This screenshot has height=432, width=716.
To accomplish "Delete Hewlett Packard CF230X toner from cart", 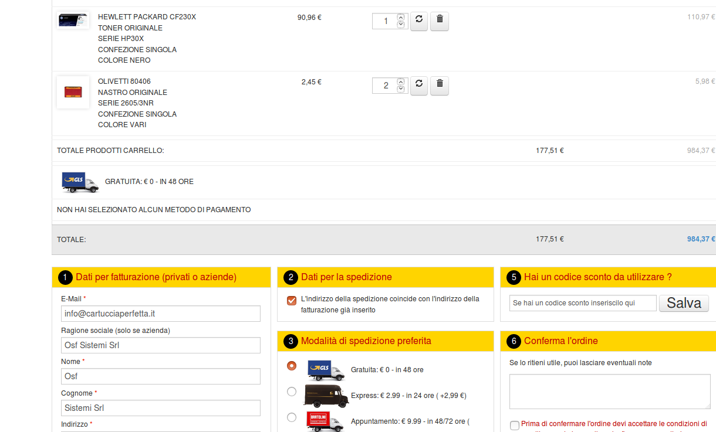I will [440, 21].
